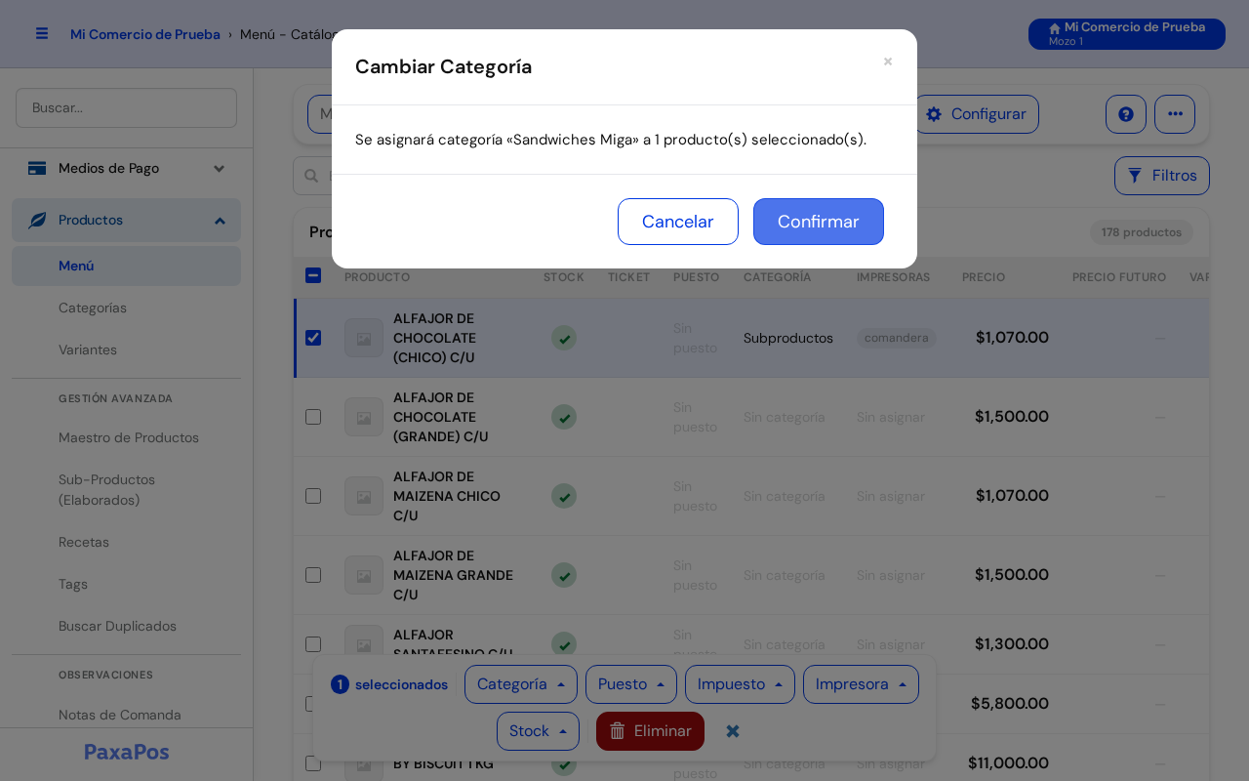Screen dimensions: 1249x781
Task: Focus the sidebar Buscar search field
Action: click(x=126, y=107)
